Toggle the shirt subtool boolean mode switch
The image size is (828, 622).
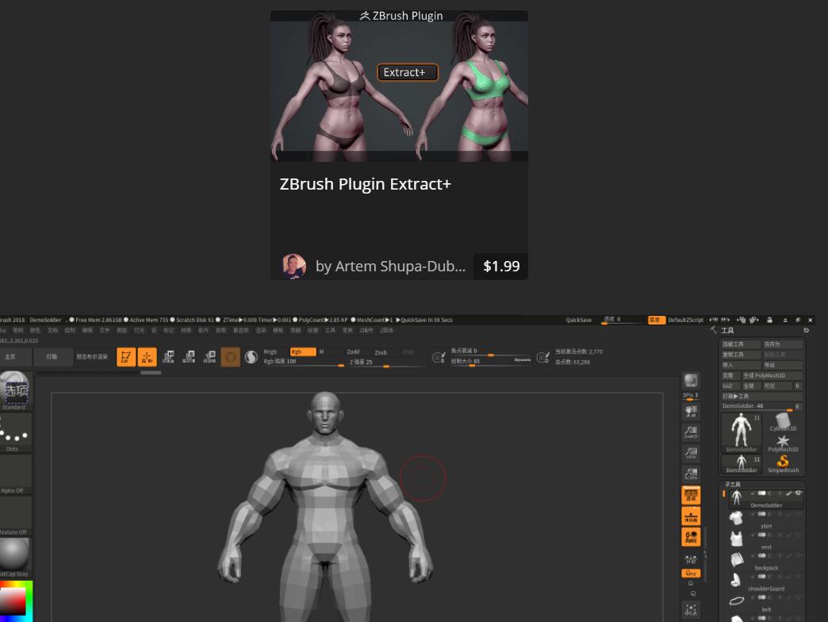point(761,514)
